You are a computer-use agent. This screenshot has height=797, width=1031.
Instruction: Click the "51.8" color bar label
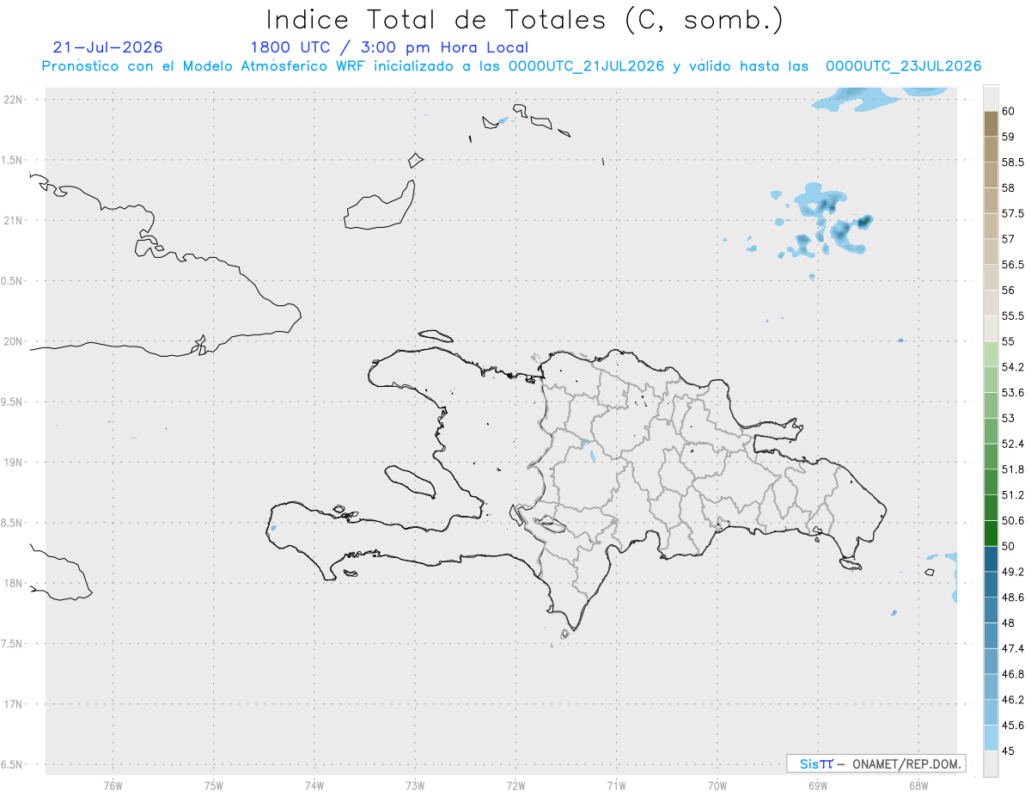(x=1013, y=469)
